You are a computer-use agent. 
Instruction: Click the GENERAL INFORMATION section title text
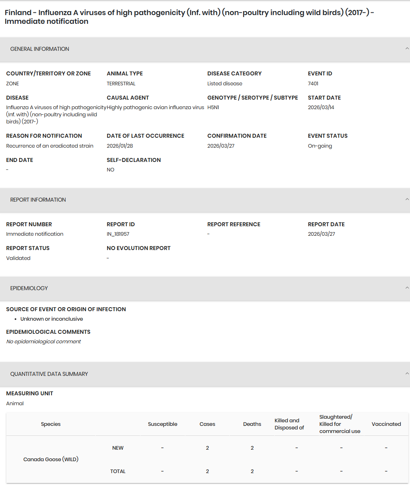(40, 49)
